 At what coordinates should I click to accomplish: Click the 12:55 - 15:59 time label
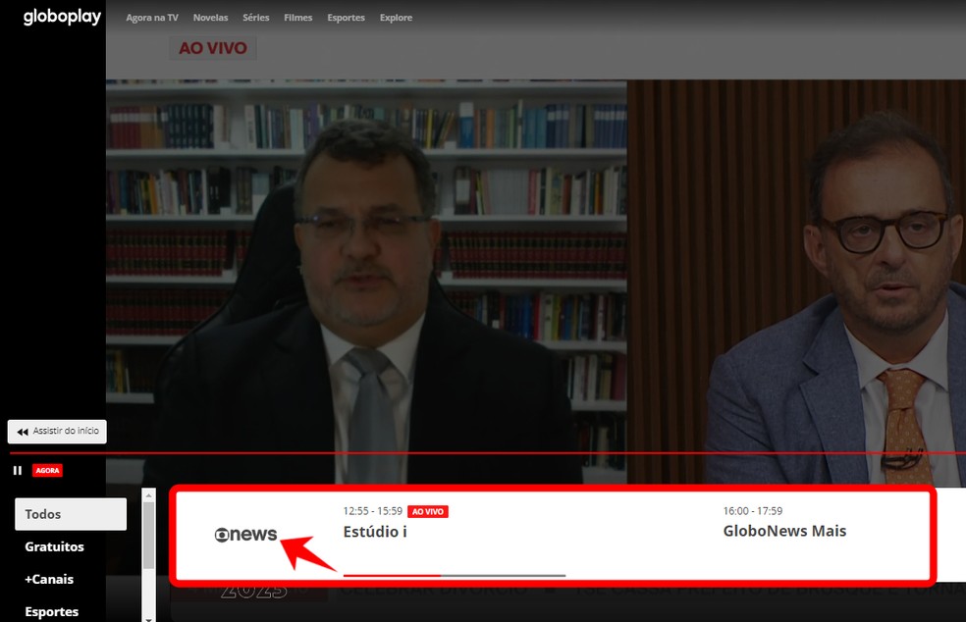(x=373, y=511)
